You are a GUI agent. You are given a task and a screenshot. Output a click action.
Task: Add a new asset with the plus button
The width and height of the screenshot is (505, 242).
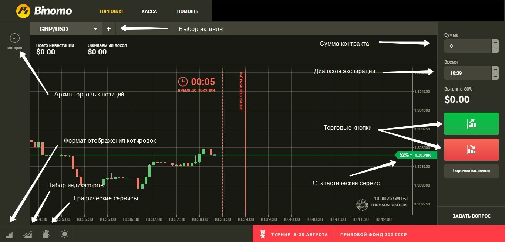(108, 28)
